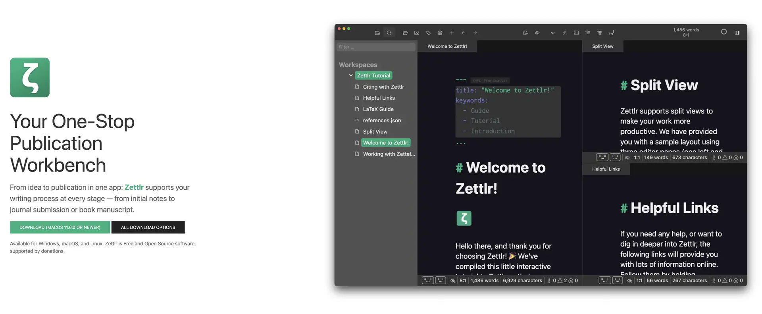Image resolution: width=762 pixels, height=314 pixels.
Task: Click the pomodoro timer circle icon
Action: pyautogui.click(x=724, y=32)
